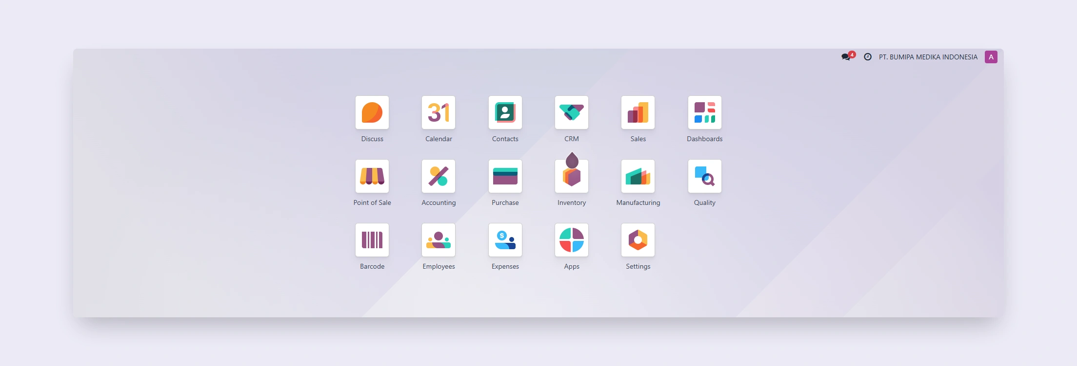Image resolution: width=1077 pixels, height=366 pixels.
Task: Launch the Calendar app icon
Action: 439,112
